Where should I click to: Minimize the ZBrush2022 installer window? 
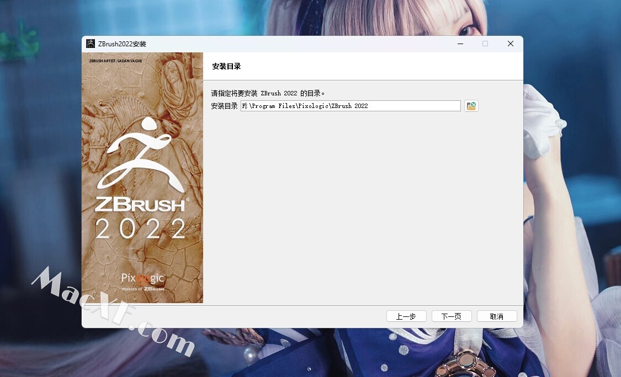[x=460, y=44]
